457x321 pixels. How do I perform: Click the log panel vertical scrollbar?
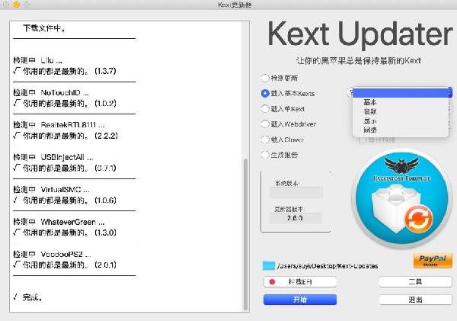point(245,229)
